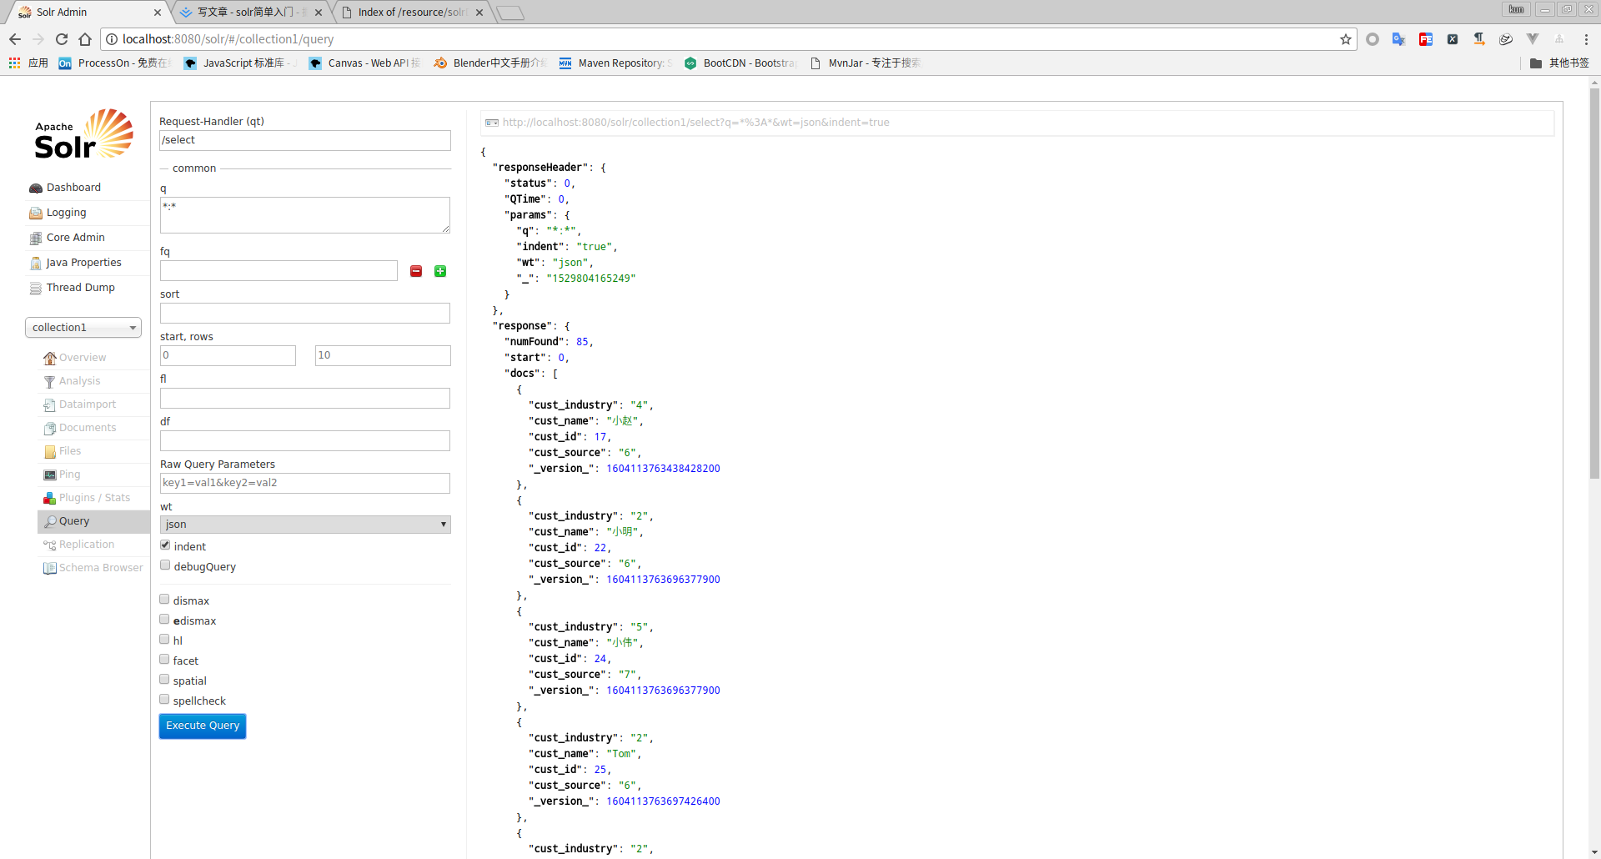
Task: Click the browser reload icon
Action: (62, 39)
